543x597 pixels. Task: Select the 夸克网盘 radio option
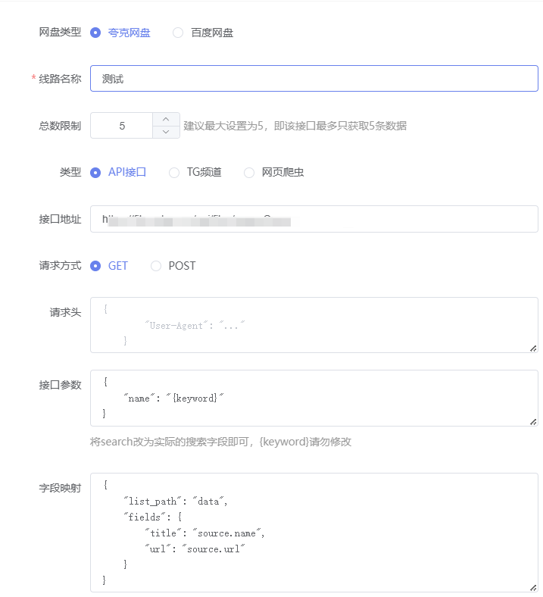[x=95, y=33]
